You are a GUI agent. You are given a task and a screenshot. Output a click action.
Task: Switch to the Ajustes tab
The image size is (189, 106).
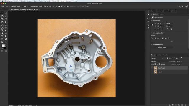click(162, 14)
